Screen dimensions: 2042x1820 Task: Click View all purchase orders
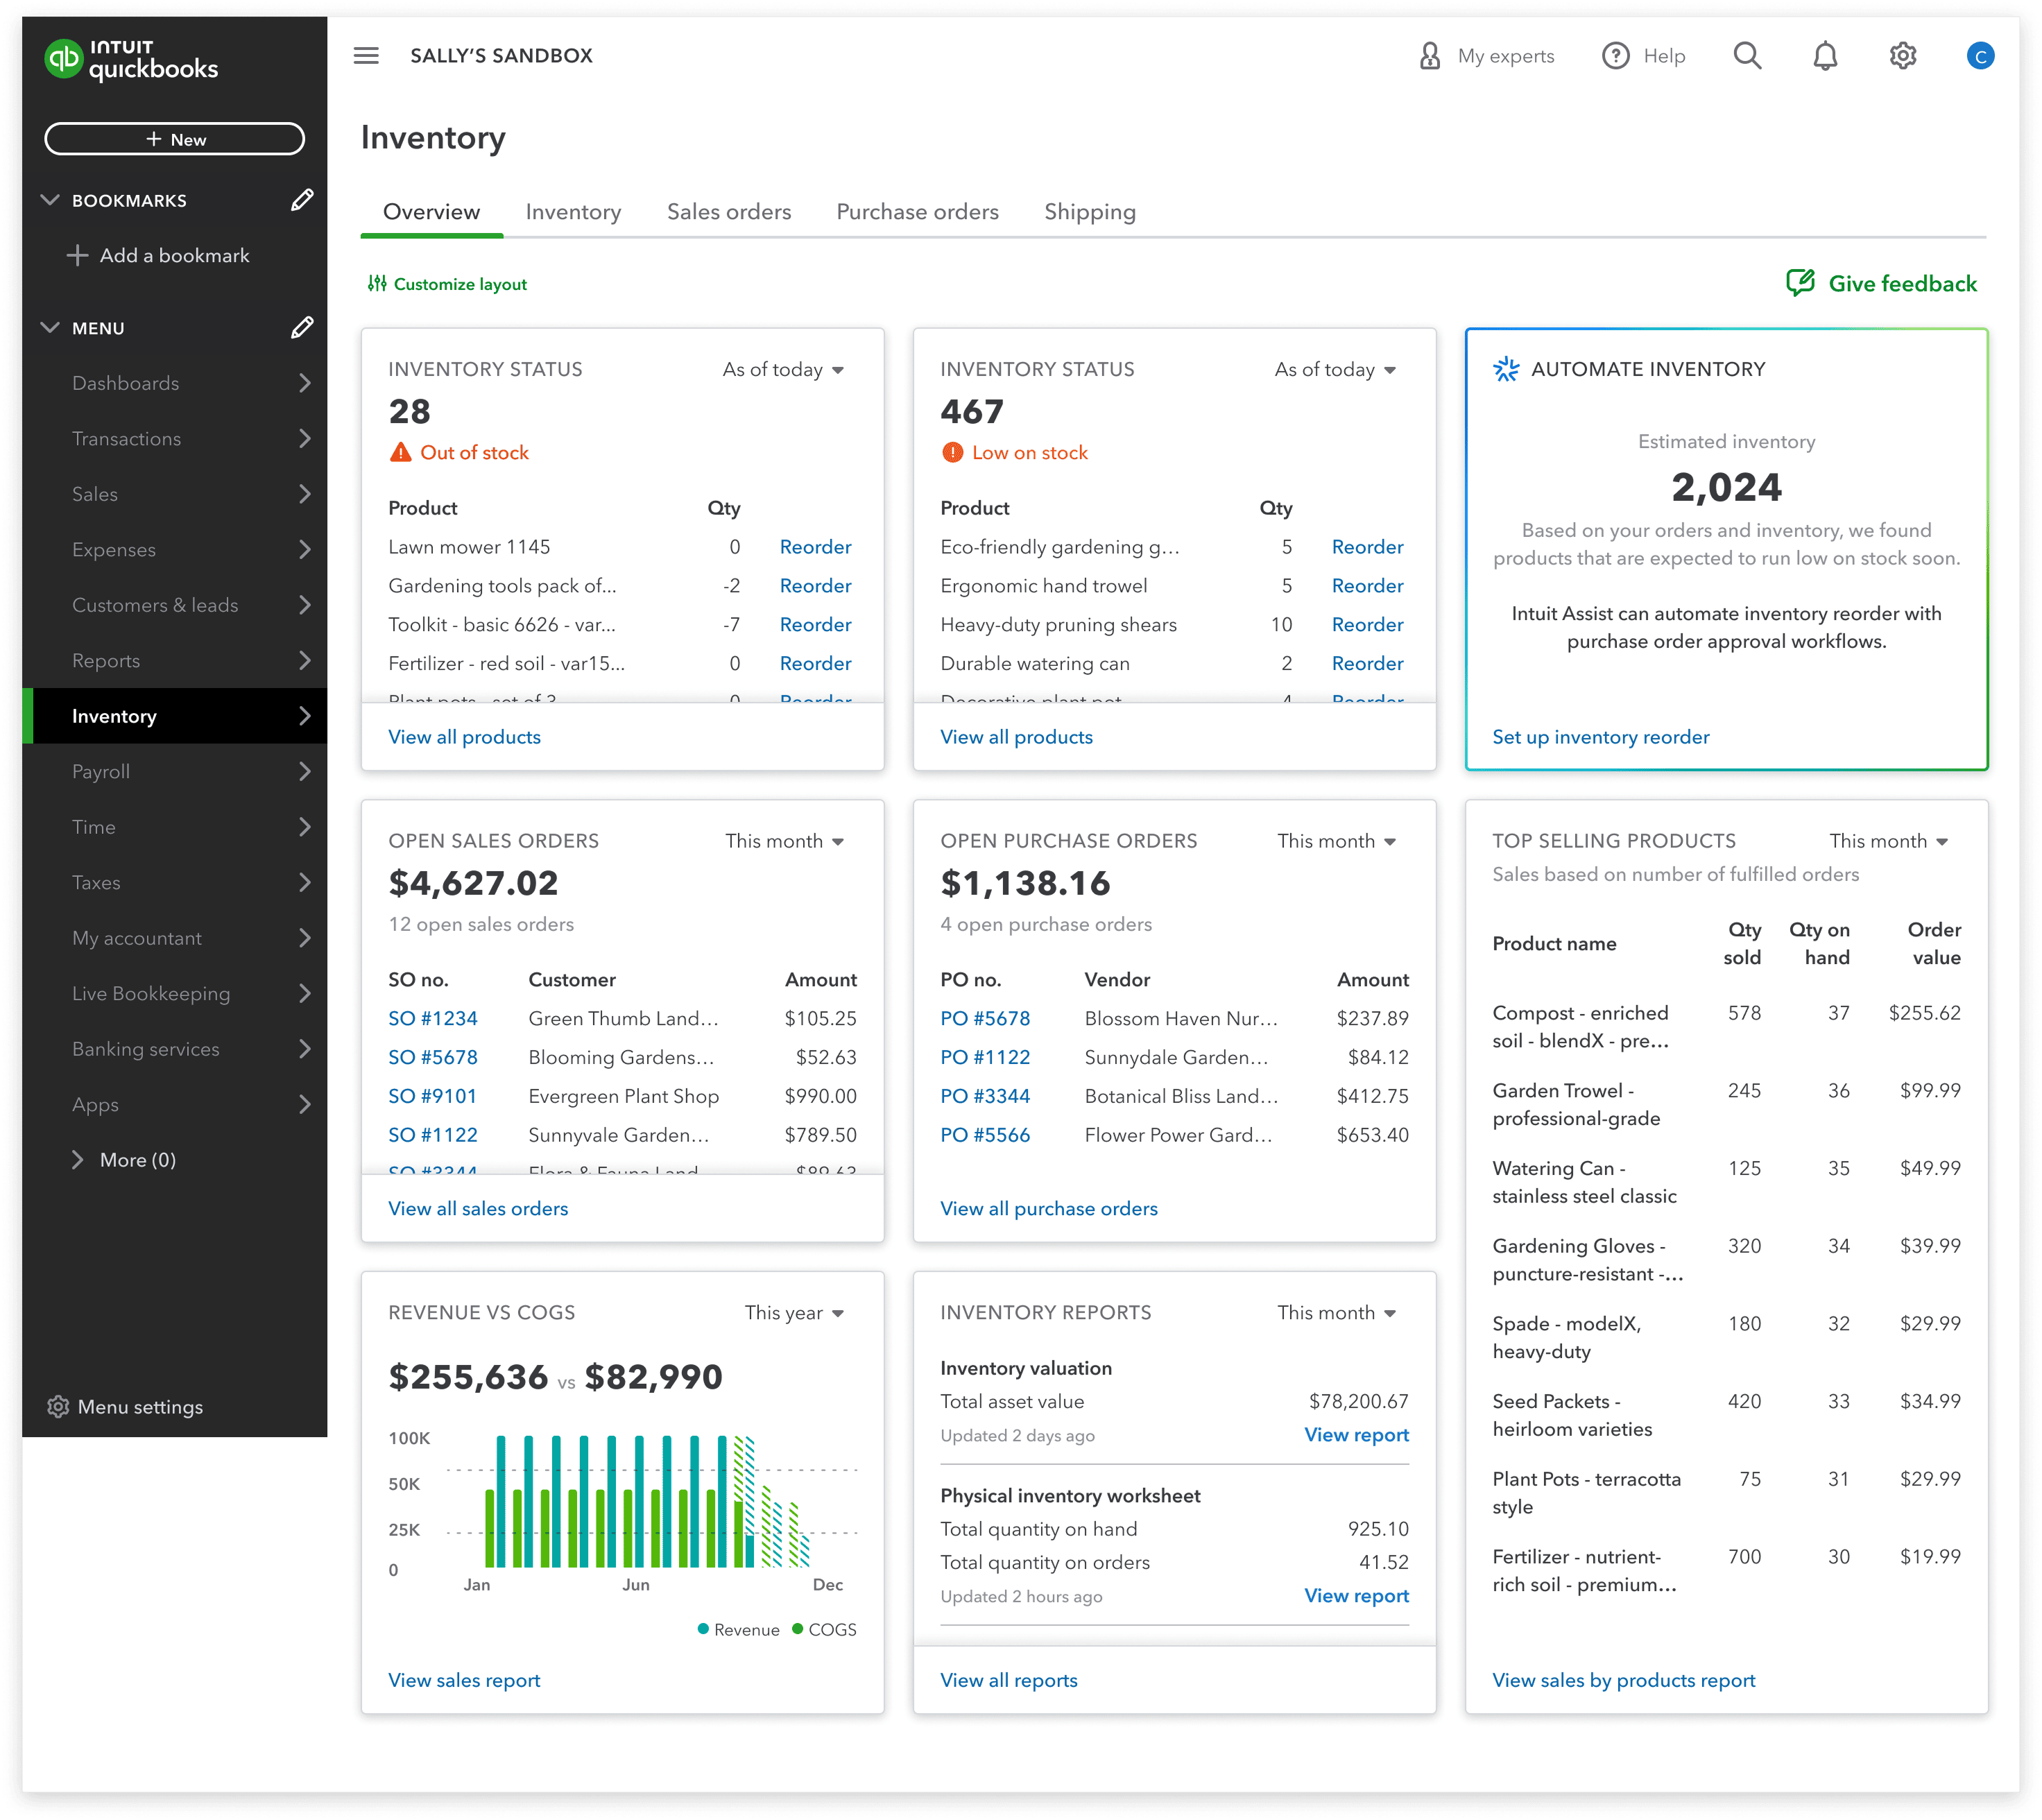click(x=1048, y=1208)
